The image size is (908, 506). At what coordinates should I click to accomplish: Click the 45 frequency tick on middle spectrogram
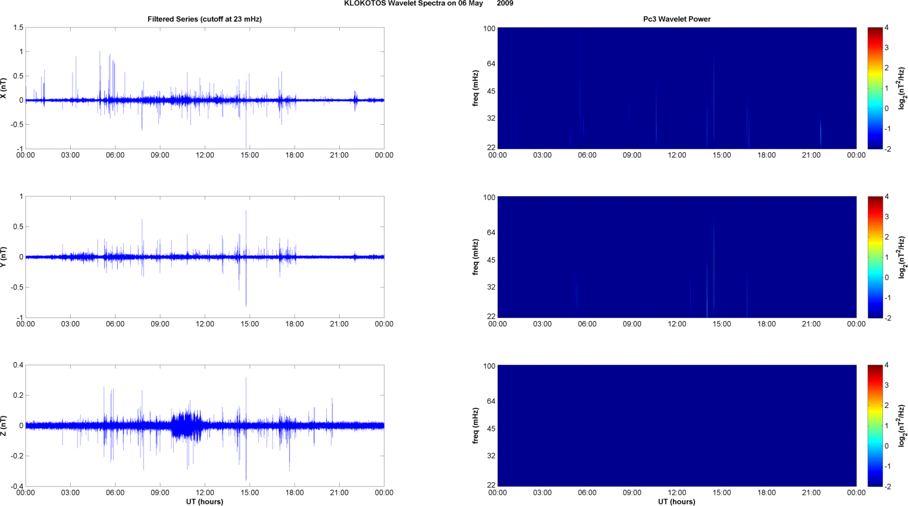point(491,260)
